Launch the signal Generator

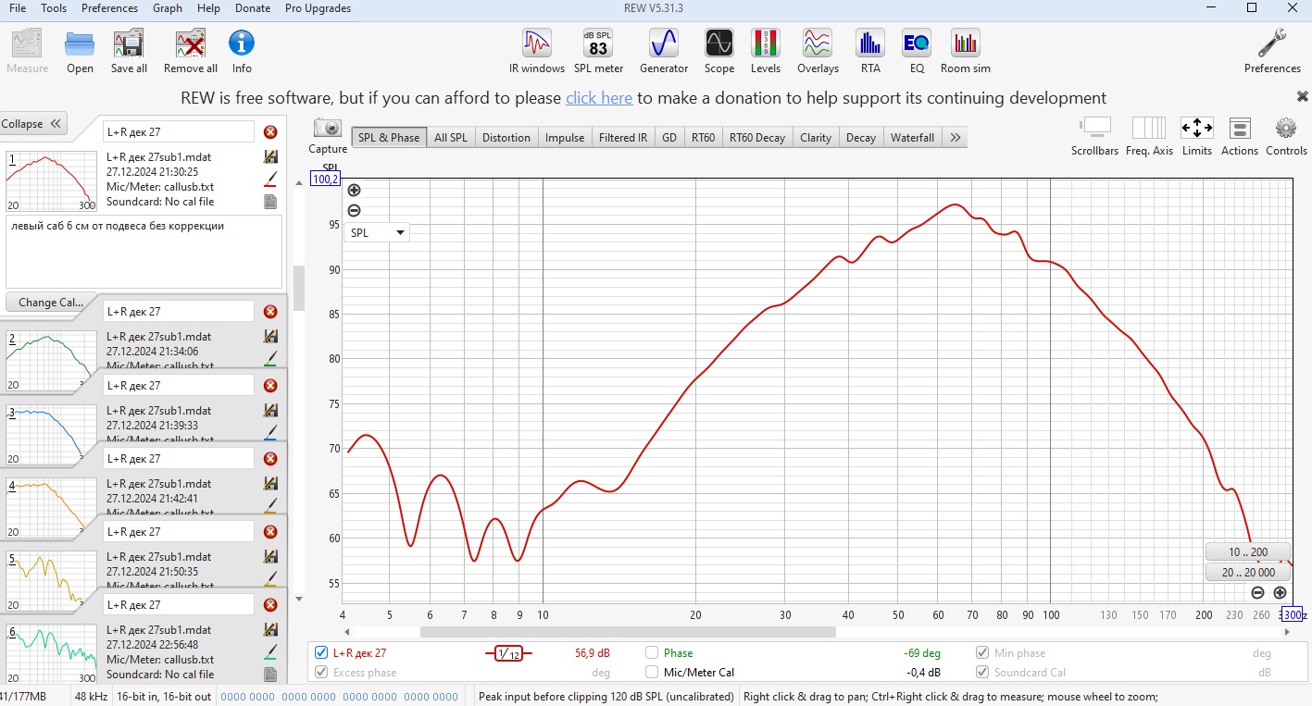(x=664, y=50)
